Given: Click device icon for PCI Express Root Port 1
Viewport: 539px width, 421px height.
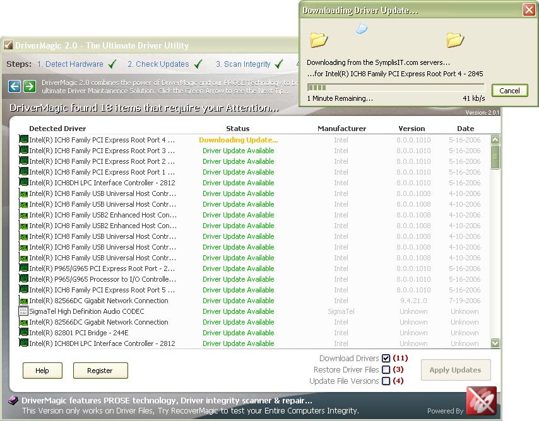Looking at the screenshot, I should [23, 171].
